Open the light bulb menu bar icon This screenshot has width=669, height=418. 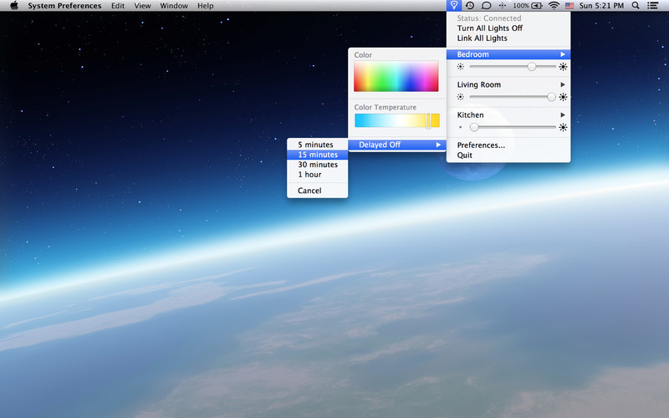pos(454,6)
